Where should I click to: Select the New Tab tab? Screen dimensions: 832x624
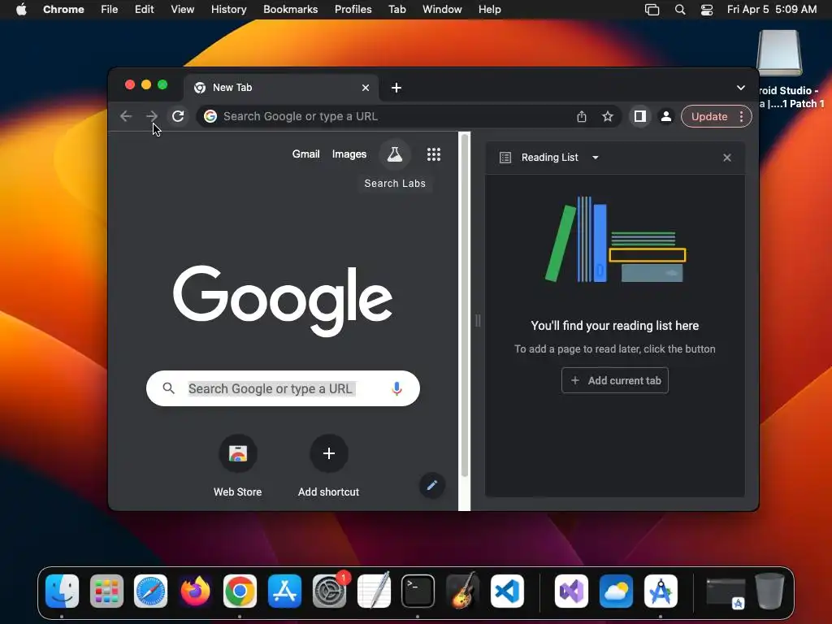282,88
